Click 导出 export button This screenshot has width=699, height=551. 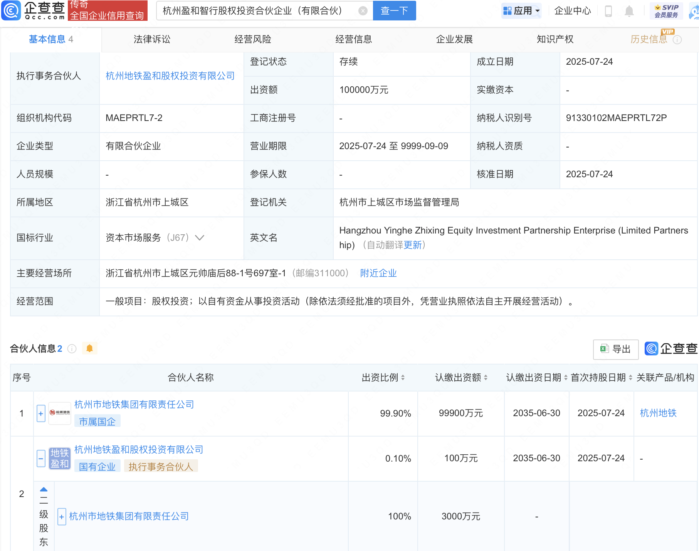coord(615,349)
